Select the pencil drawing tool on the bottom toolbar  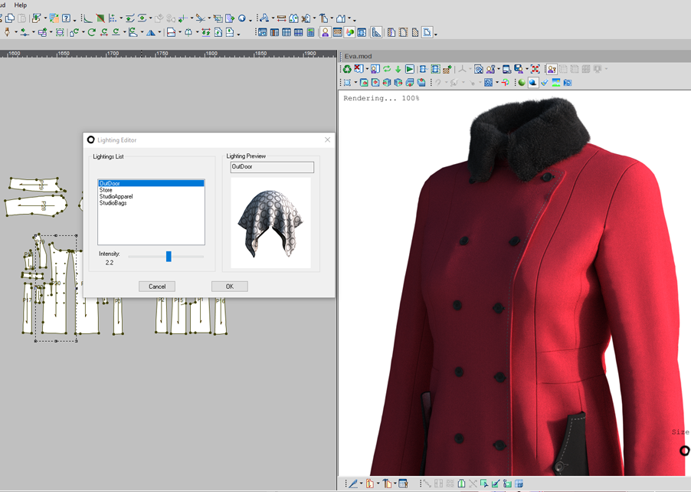coord(354,484)
